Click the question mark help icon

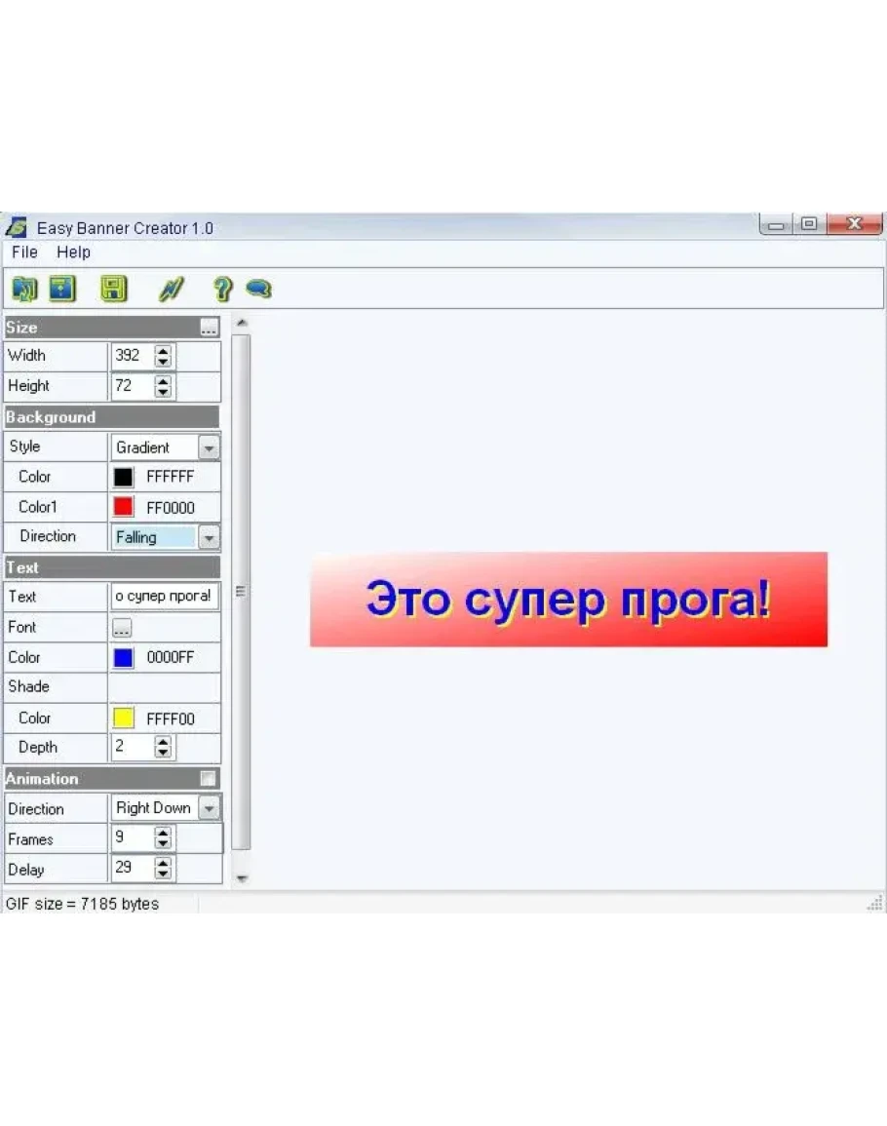pyautogui.click(x=222, y=289)
